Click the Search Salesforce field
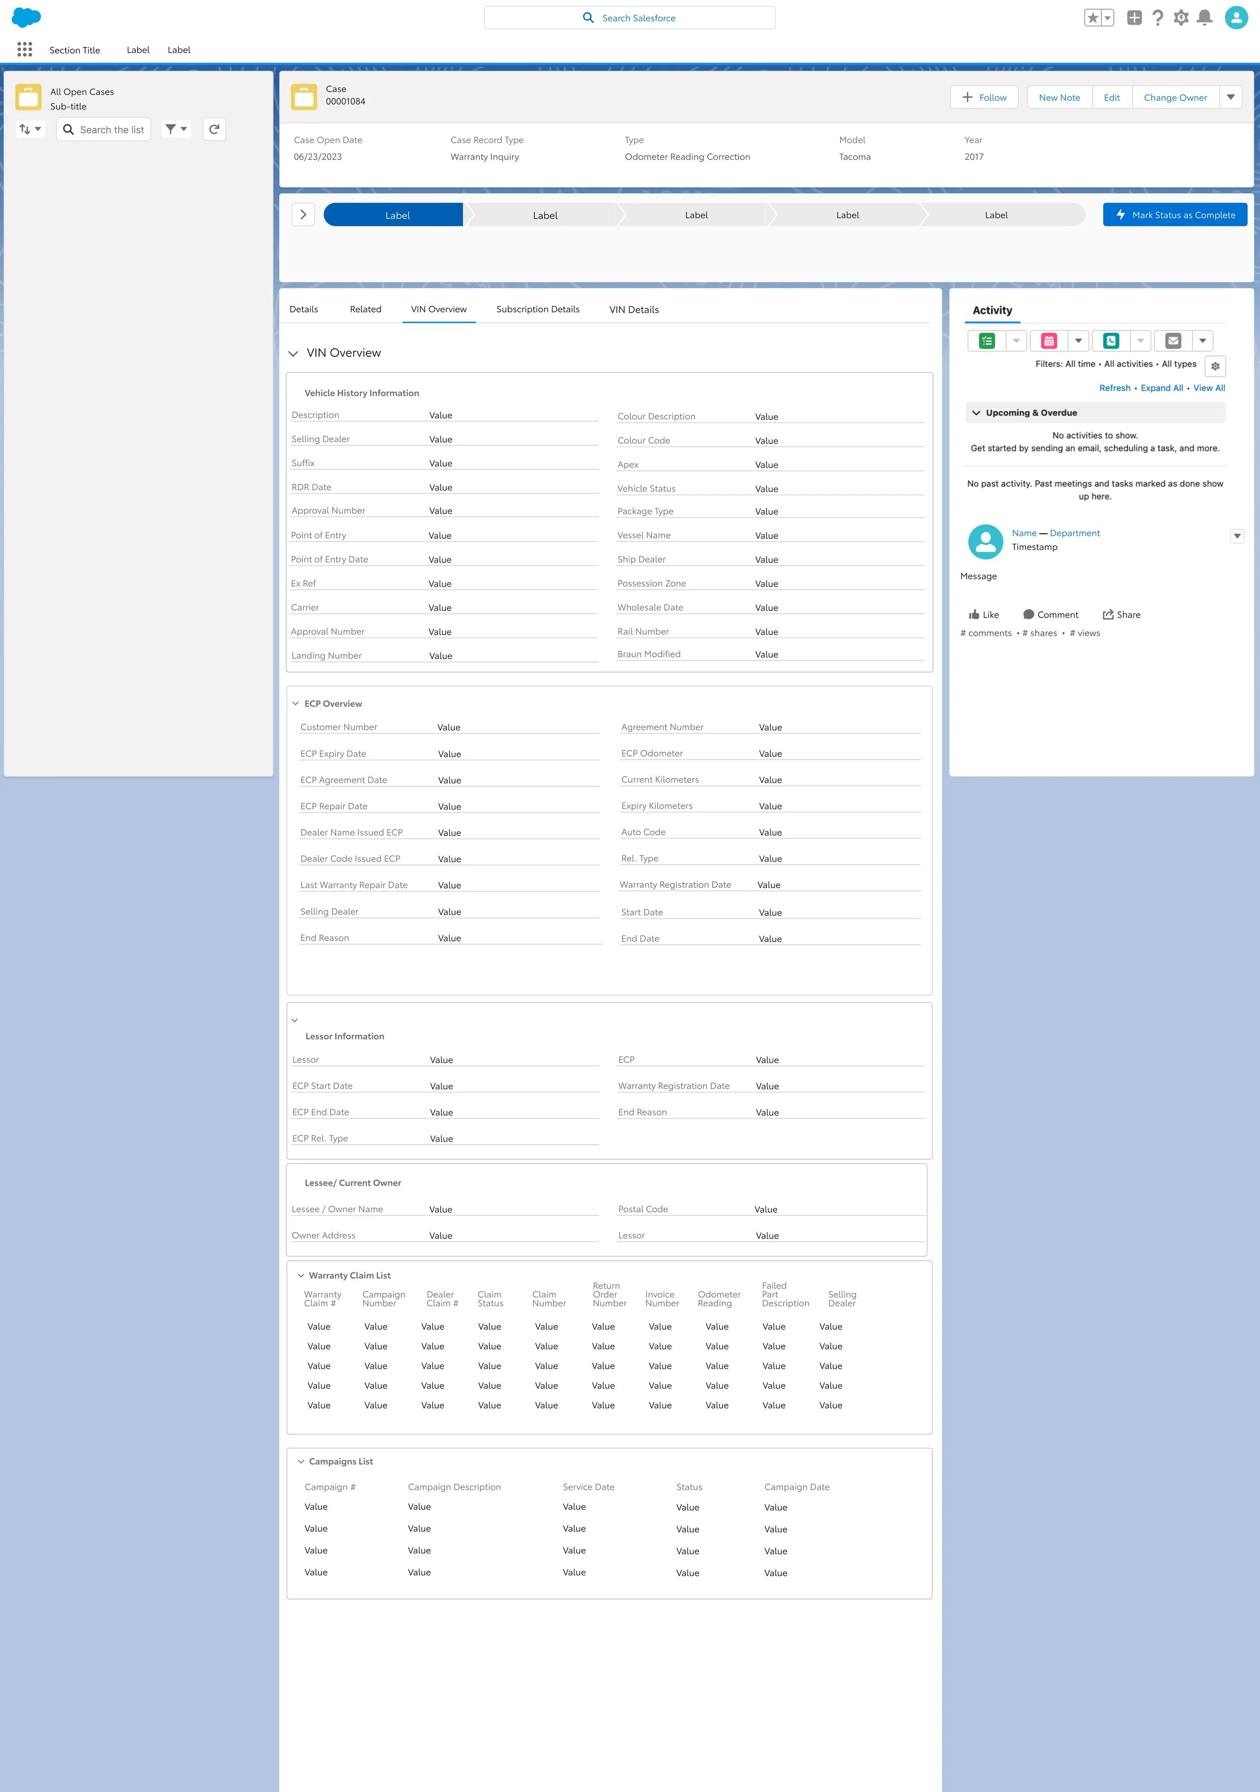This screenshot has height=1792, width=1260. [x=629, y=18]
